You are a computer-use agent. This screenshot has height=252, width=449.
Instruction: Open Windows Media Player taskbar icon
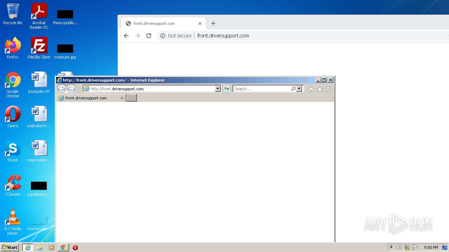[x=52, y=247]
